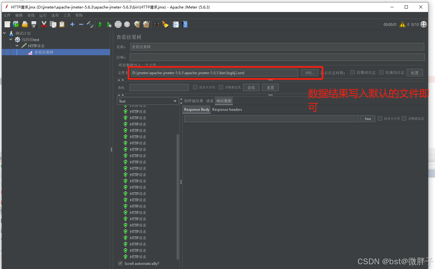Viewport: 435px width, 269px height.
Task: Select 线程组test in the tree
Action: (30, 39)
